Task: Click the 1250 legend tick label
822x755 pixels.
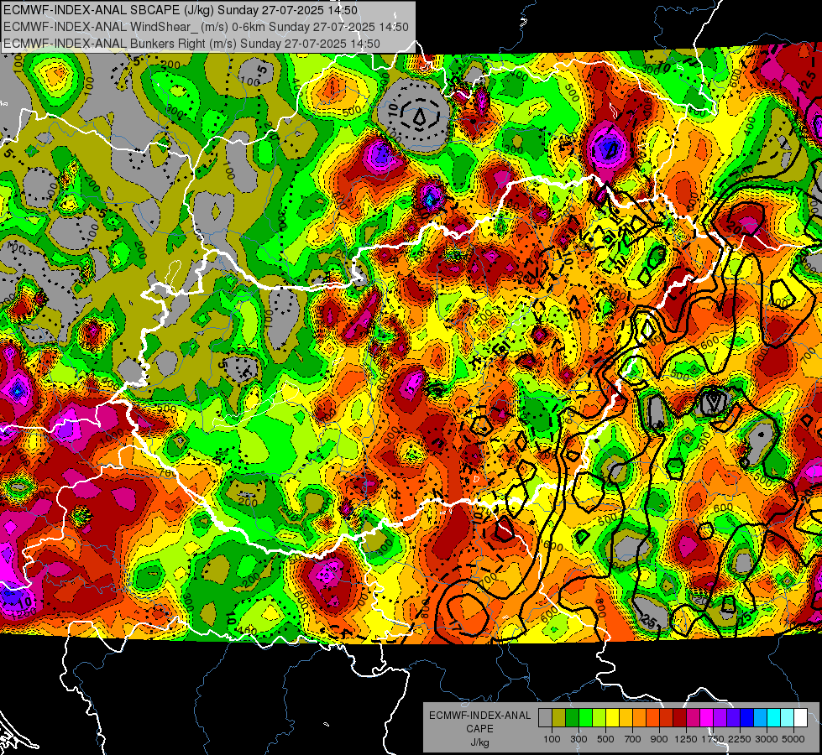Action: [686, 739]
